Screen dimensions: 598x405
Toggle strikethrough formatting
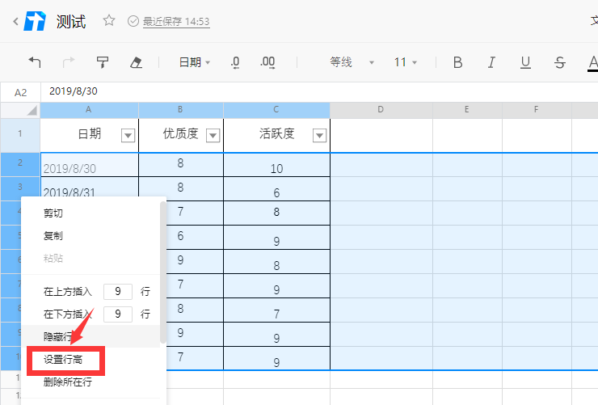pyautogui.click(x=560, y=62)
